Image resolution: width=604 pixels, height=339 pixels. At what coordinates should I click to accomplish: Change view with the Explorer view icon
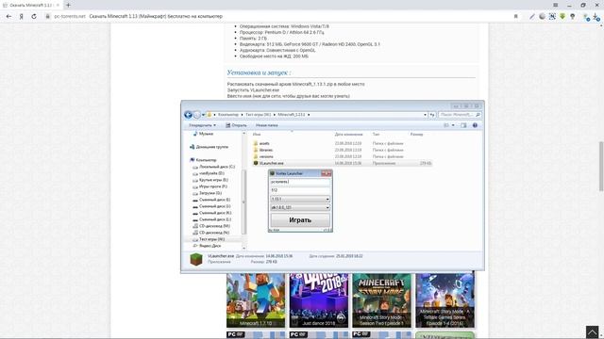click(x=446, y=125)
